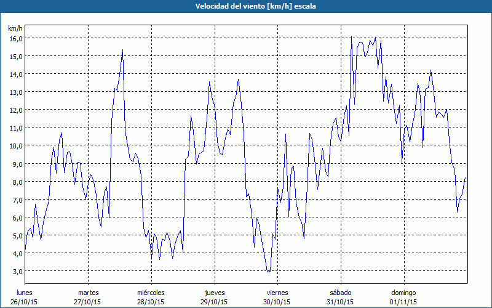492x308 pixels.
Task: Click the 26/10/15 date label
Action: tap(25, 302)
